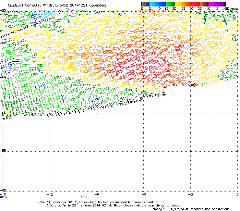Image resolution: width=240 pixels, height=211 pixels.
Task: Click the gray 0-5 knots color swatch
Action: [145, 4]
